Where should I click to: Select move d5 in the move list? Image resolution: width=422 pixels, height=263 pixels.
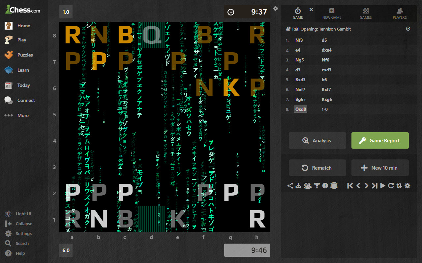[x=324, y=40]
